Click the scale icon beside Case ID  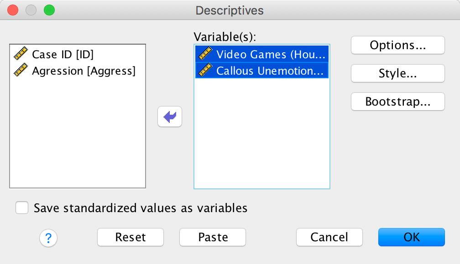pyautogui.click(x=21, y=55)
